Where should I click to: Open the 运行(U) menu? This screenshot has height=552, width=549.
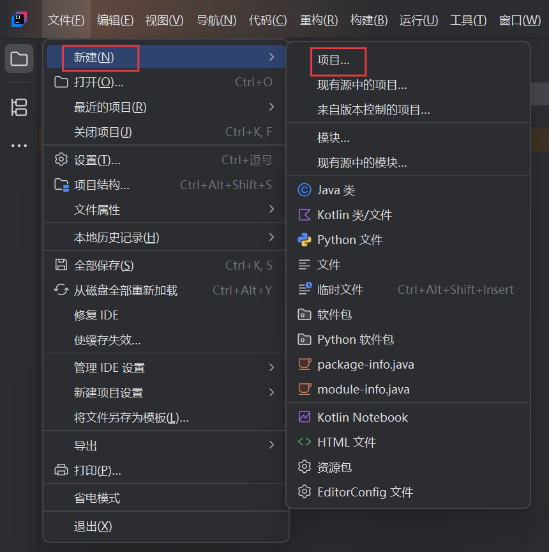(419, 20)
